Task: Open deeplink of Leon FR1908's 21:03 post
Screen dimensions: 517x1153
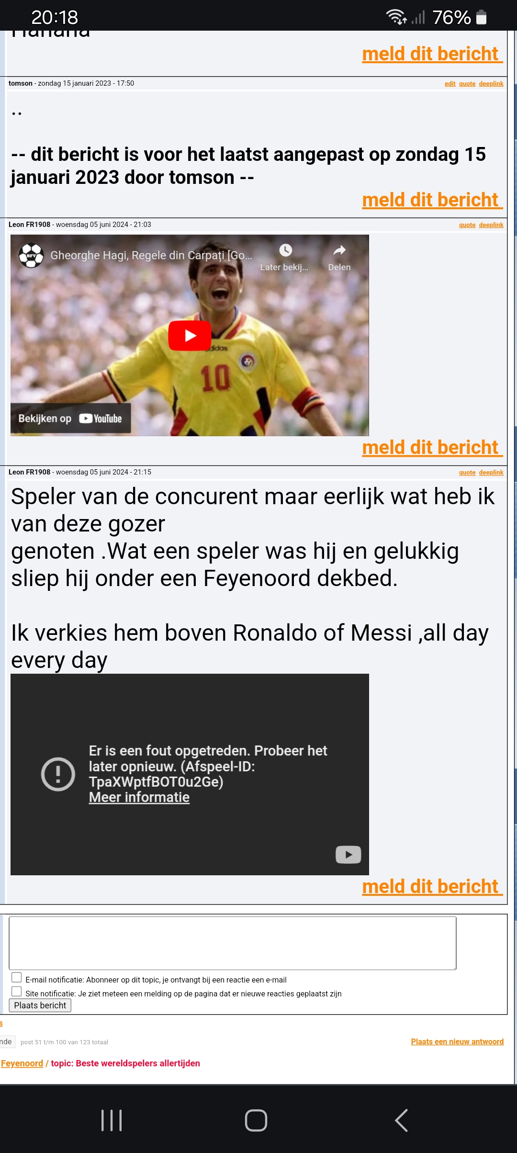Action: [491, 225]
